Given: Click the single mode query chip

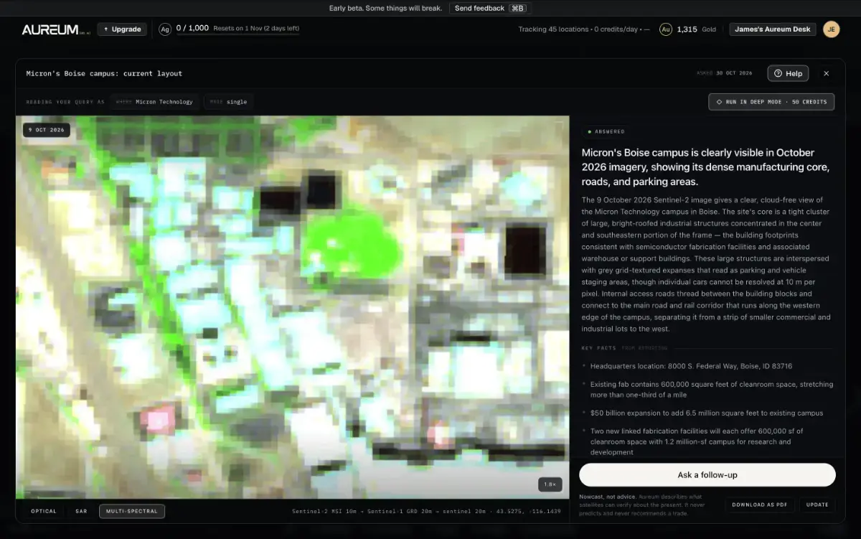Looking at the screenshot, I should (x=228, y=102).
